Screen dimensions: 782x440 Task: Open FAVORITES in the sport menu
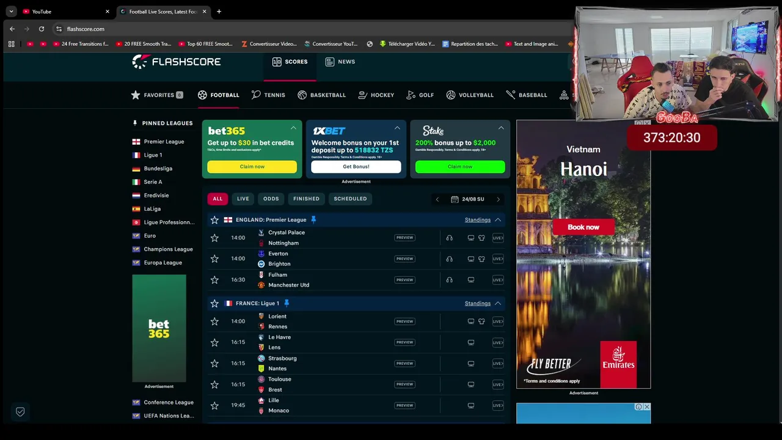point(157,95)
